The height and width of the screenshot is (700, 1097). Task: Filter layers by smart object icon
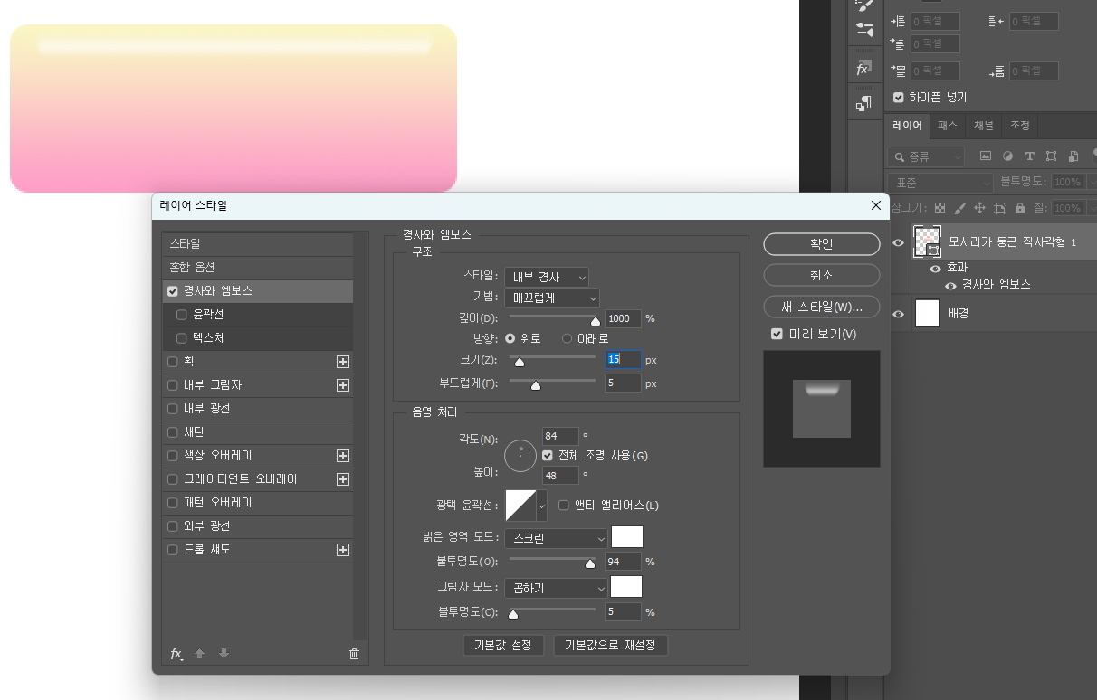coord(1073,156)
